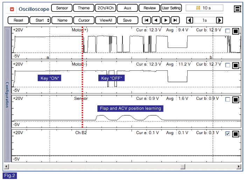Screen dimensions: 245x180
Task: Click the Avg : 11.2 V reading
Action: pyautogui.click(x=178, y=64)
